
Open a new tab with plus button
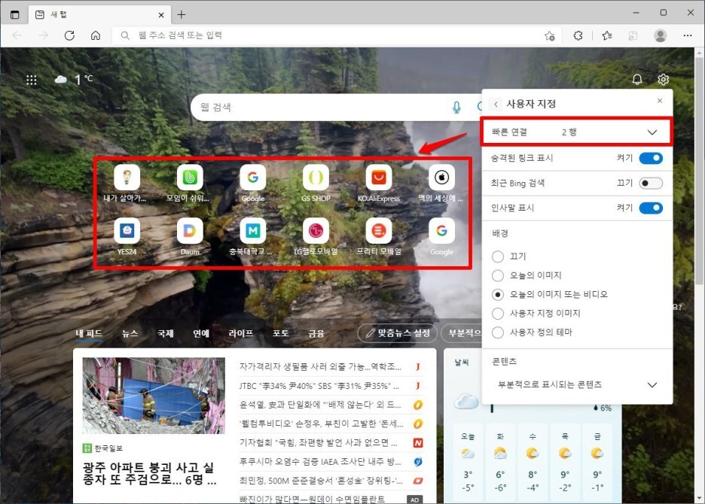coord(182,14)
